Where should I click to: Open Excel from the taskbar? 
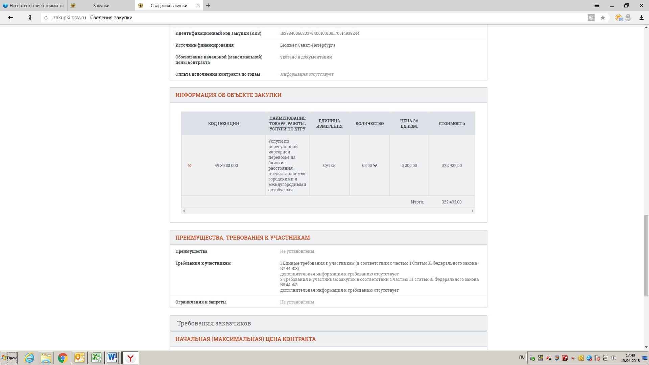96,358
